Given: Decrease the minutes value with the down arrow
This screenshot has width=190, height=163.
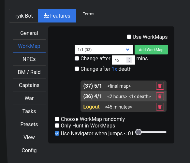Looking at the screenshot, I should click(x=129, y=61).
